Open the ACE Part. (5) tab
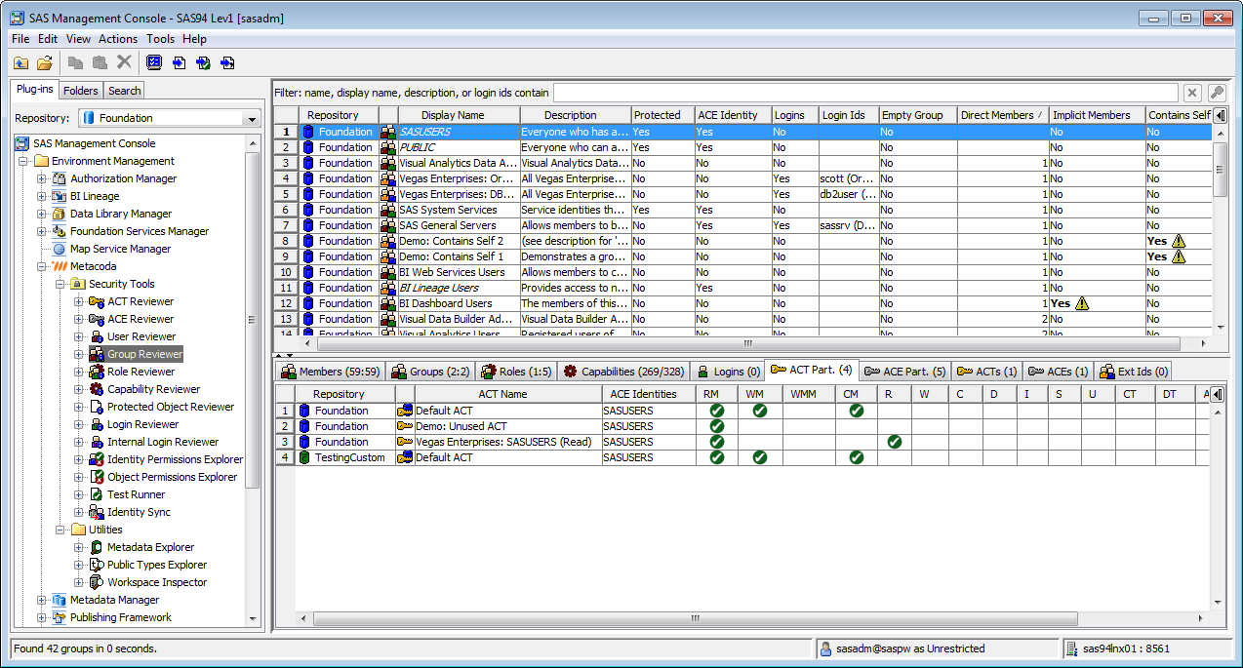This screenshot has height=668, width=1243. (x=903, y=372)
